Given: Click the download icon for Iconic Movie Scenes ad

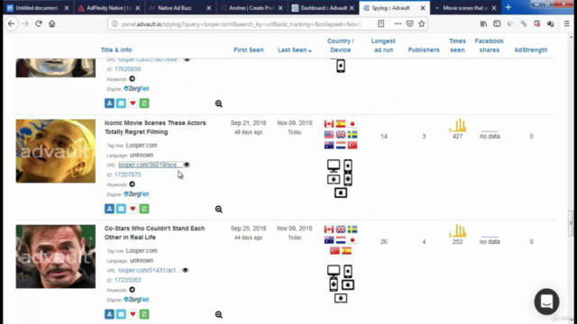Looking at the screenshot, I should point(109,209).
